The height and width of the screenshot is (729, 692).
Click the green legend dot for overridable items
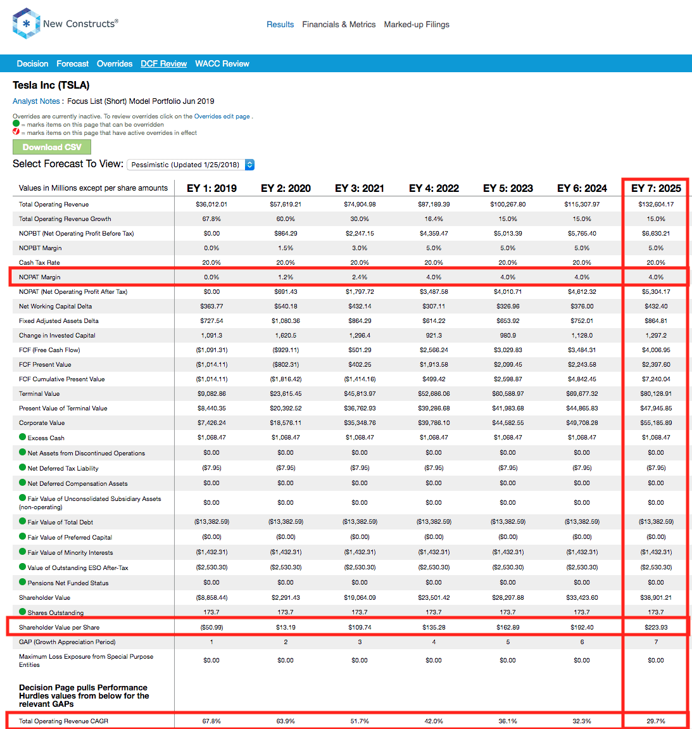(x=16, y=124)
